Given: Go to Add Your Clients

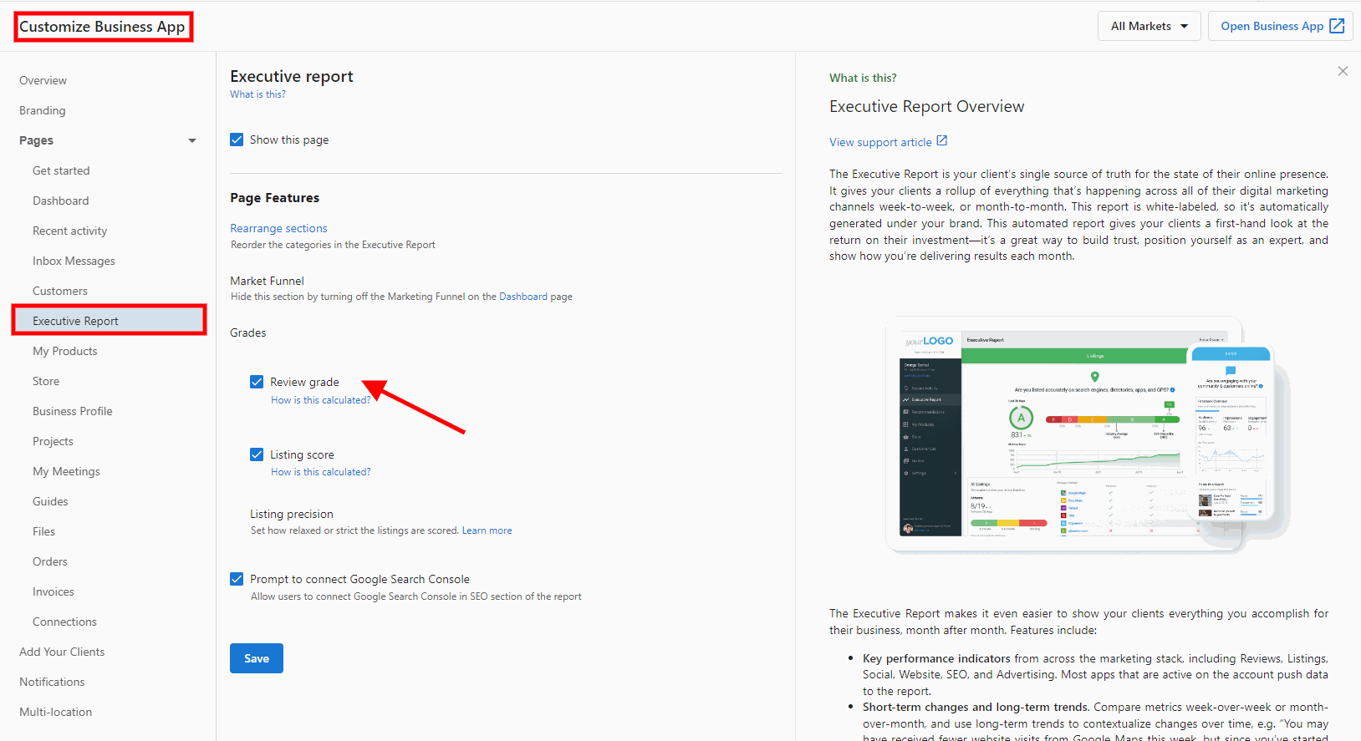Looking at the screenshot, I should tap(63, 652).
